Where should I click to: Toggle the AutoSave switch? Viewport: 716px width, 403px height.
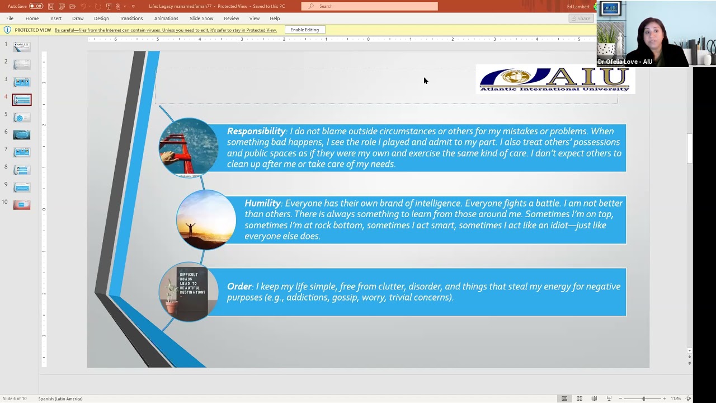point(36,6)
